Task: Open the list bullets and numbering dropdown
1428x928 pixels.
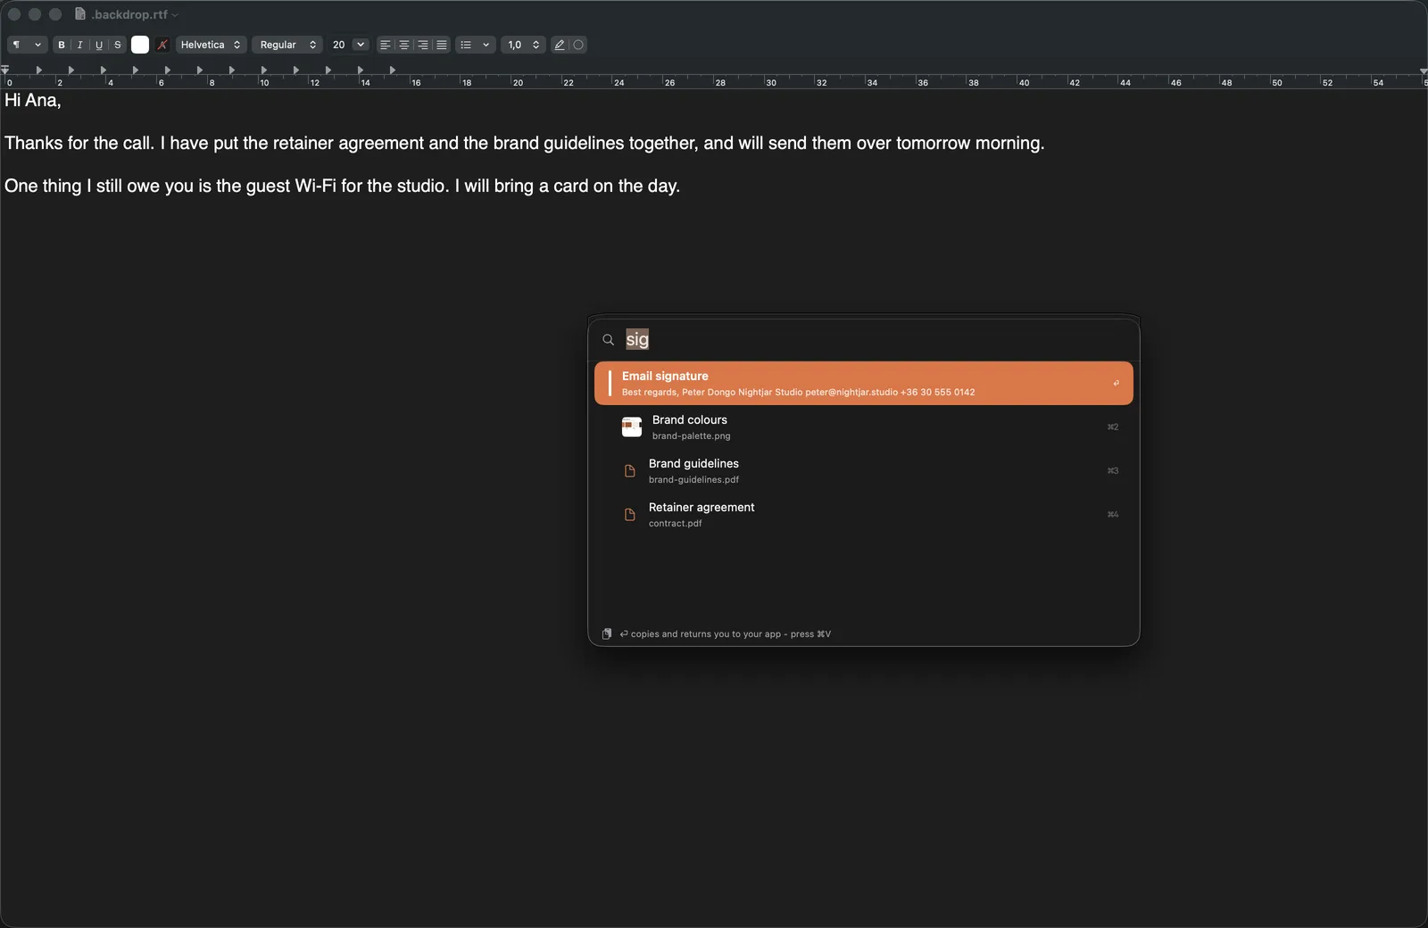Action: (x=475, y=45)
